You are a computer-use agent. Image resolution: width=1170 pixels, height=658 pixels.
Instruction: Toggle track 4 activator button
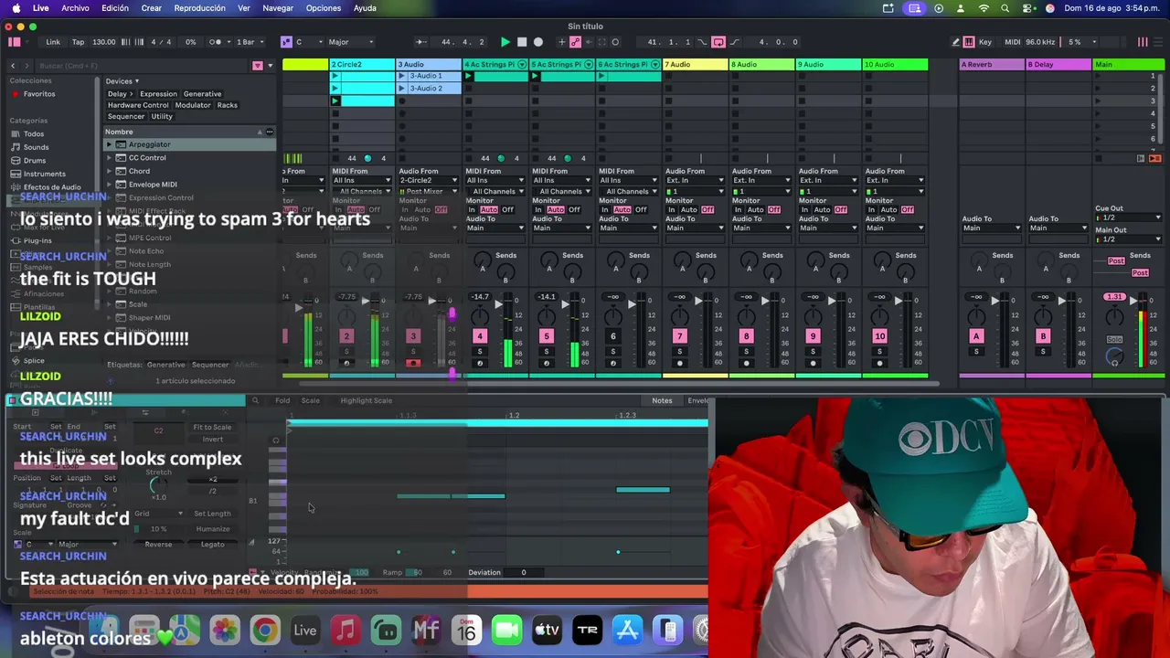pyautogui.click(x=479, y=336)
